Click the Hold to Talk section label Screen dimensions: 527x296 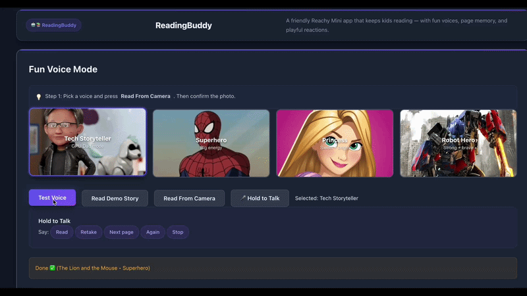click(x=55, y=221)
